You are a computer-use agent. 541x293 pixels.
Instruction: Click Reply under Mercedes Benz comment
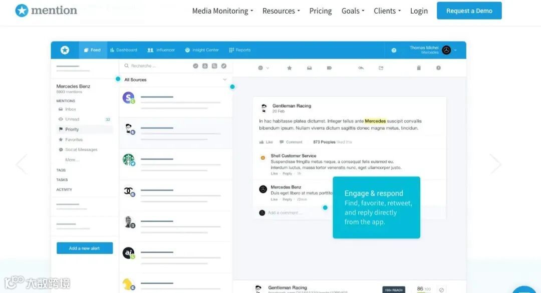287,199
